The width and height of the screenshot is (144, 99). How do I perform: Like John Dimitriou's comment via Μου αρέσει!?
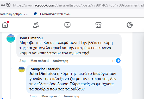pyautogui.click(x=40, y=61)
